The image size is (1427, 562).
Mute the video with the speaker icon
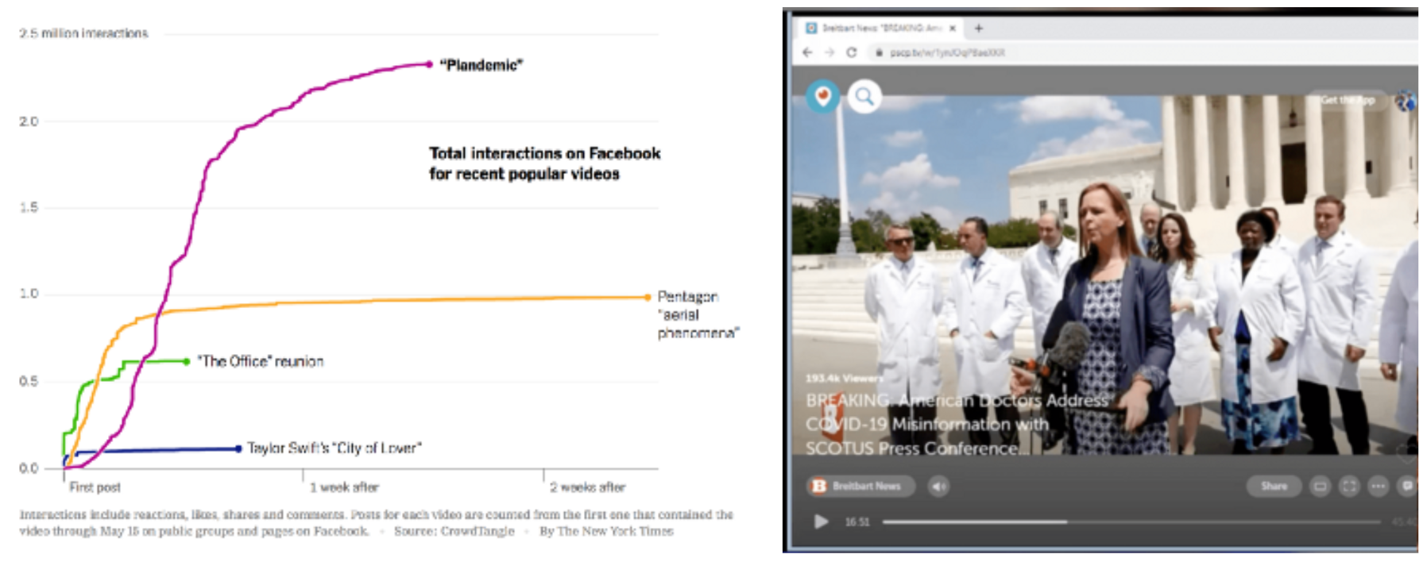(x=938, y=487)
